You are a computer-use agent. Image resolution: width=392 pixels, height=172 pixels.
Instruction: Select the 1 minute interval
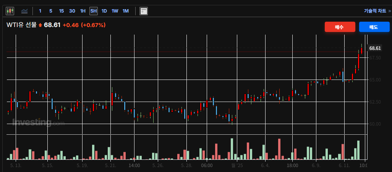tap(40, 11)
